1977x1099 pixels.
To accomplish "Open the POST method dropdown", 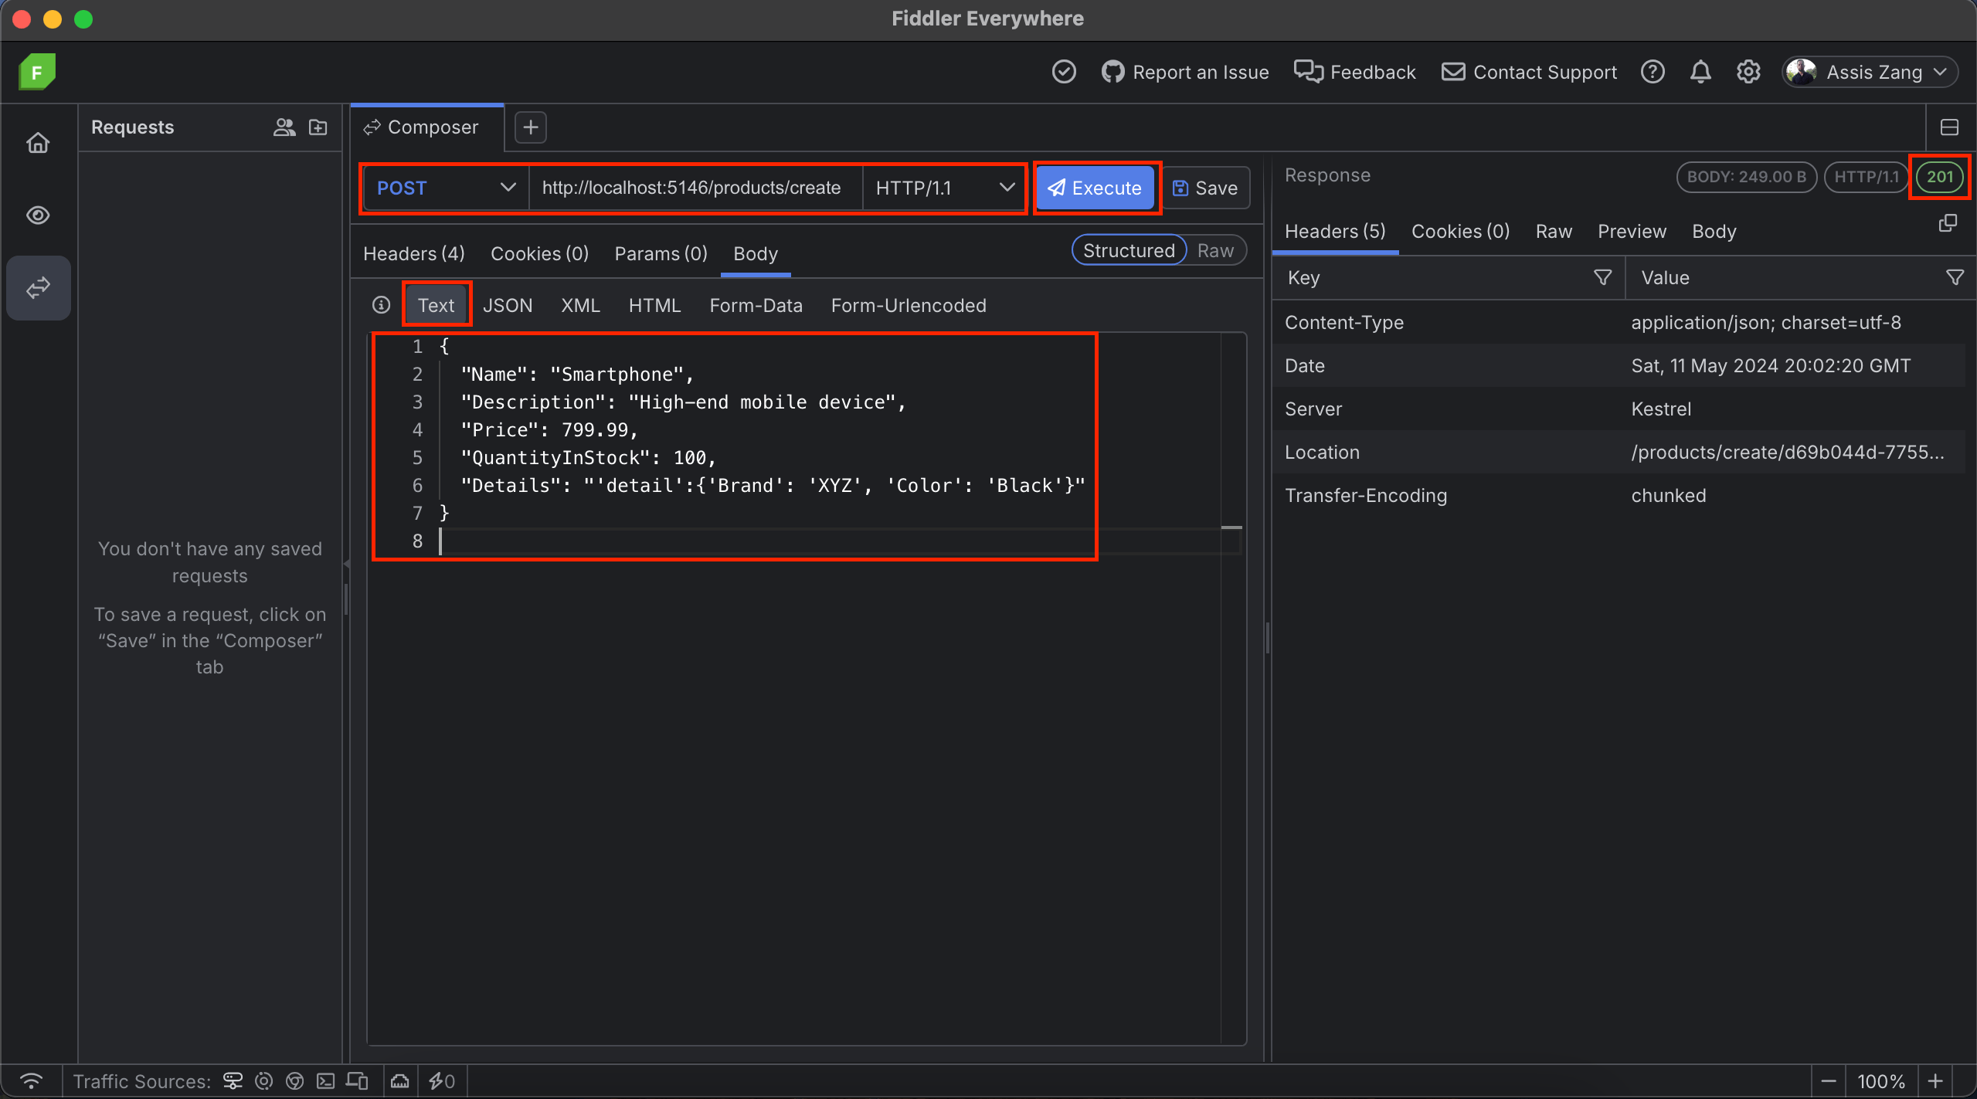I will tap(446, 188).
